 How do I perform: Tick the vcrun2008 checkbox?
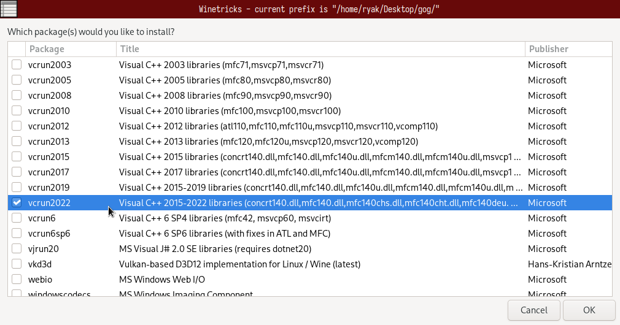pyautogui.click(x=17, y=96)
